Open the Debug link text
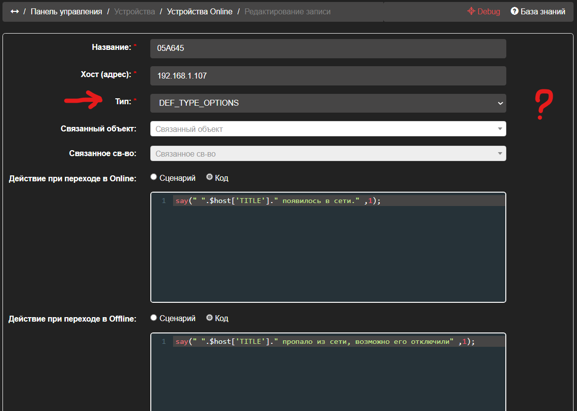The width and height of the screenshot is (577, 411). [488, 11]
